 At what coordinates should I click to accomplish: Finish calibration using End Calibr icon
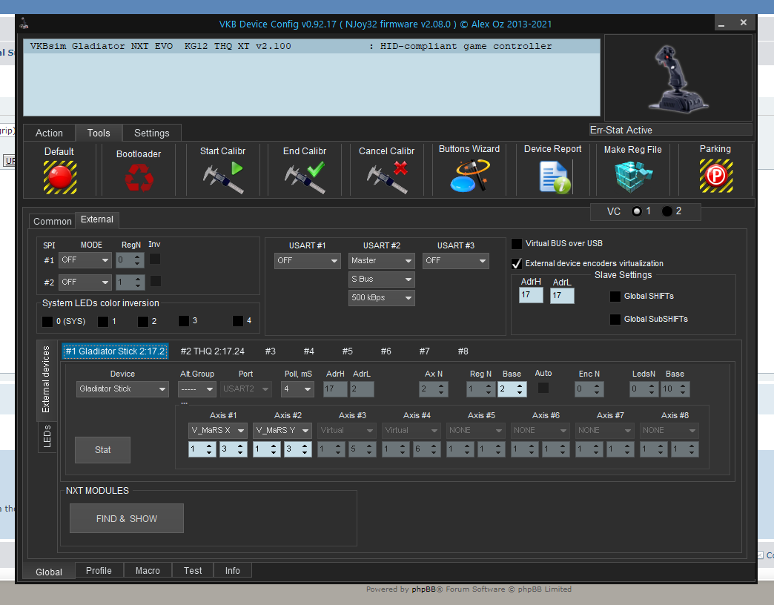pyautogui.click(x=304, y=178)
